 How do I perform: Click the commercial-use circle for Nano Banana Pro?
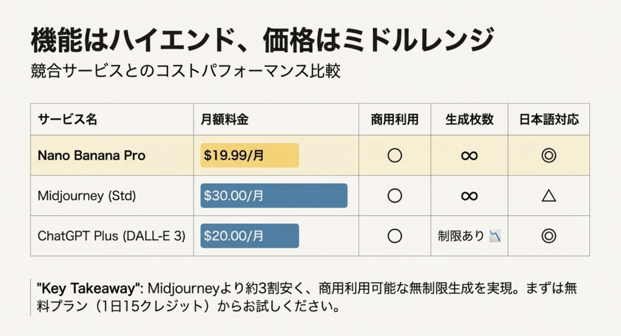point(395,155)
